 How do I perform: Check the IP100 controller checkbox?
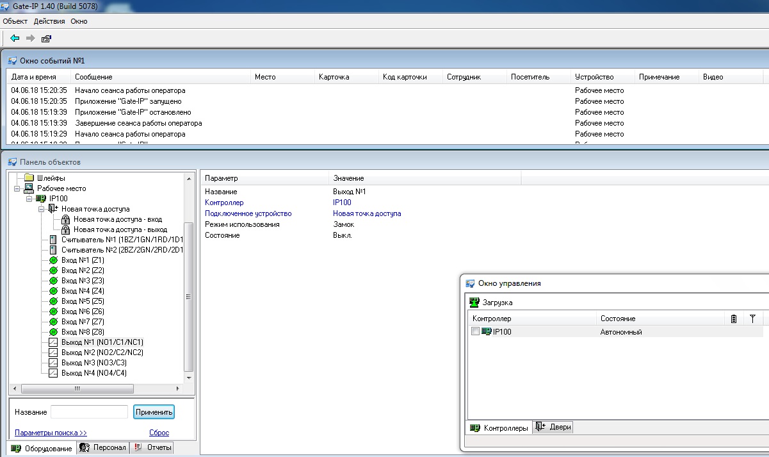click(475, 331)
